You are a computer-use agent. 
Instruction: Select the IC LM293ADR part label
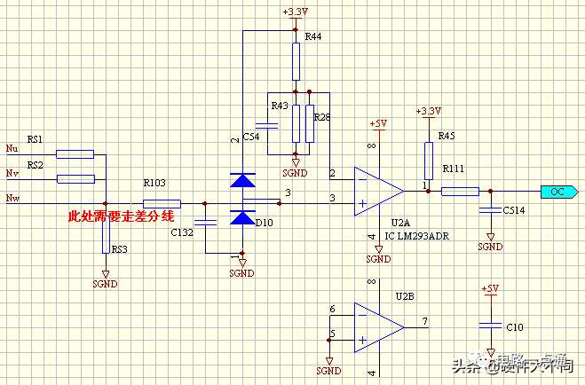[416, 236]
